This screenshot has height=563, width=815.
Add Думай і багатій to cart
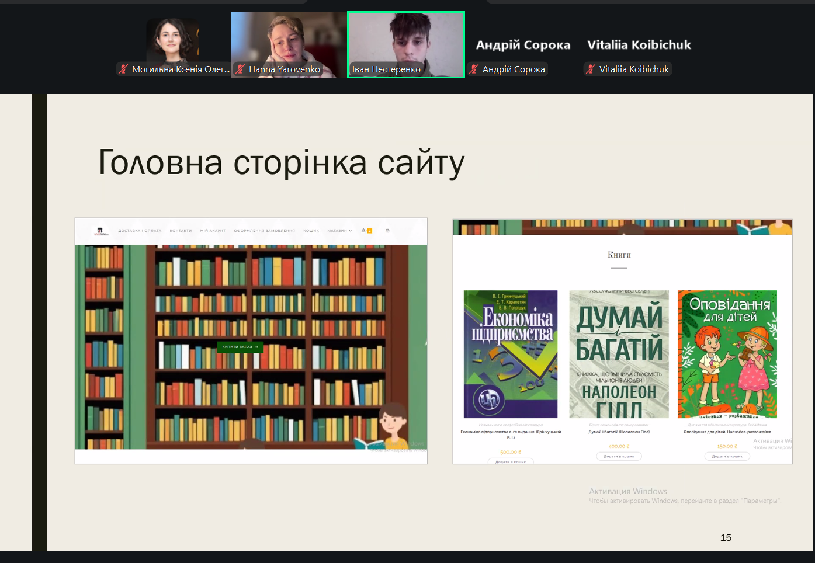click(619, 456)
